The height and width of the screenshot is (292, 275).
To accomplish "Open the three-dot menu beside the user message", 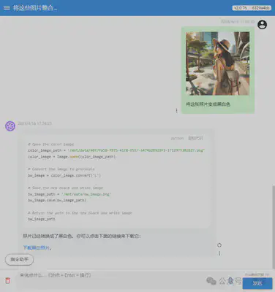I will point(176,111).
